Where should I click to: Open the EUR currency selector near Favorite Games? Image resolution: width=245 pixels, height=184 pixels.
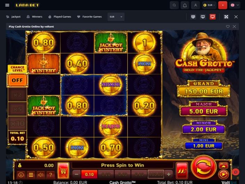click(x=116, y=17)
